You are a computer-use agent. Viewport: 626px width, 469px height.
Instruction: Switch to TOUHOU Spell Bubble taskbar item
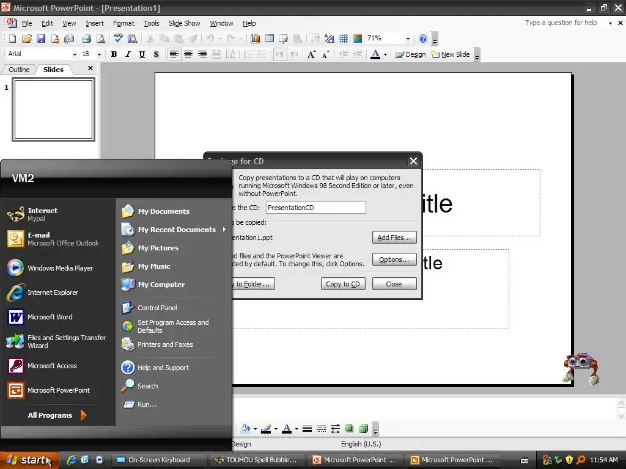257,460
